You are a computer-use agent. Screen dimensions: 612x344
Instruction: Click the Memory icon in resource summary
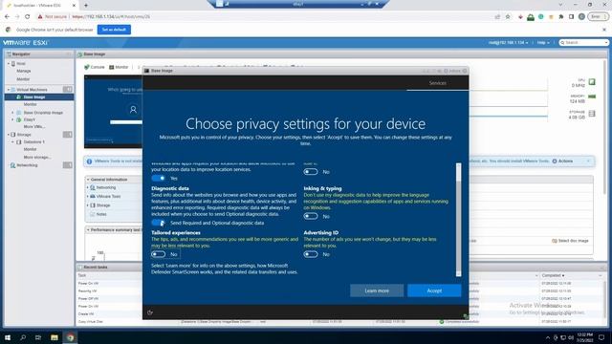(x=592, y=97)
